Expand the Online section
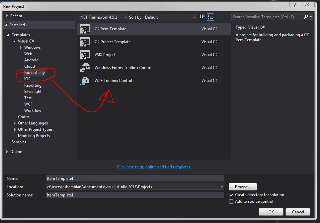This screenshot has width=320, height=223. 7,151
